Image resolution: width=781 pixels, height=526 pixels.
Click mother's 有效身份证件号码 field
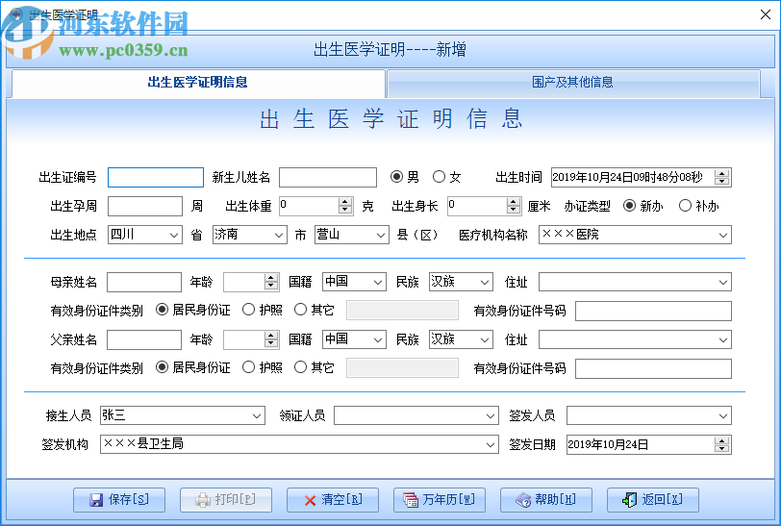click(x=653, y=312)
